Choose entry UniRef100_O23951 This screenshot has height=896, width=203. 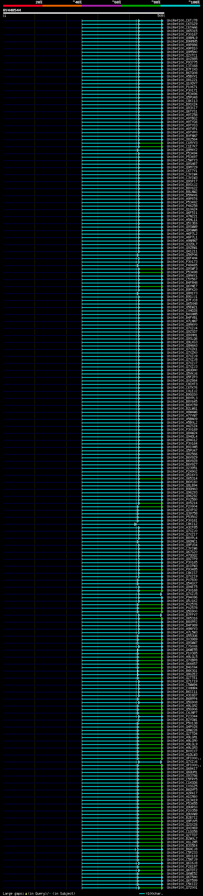pos(182,468)
